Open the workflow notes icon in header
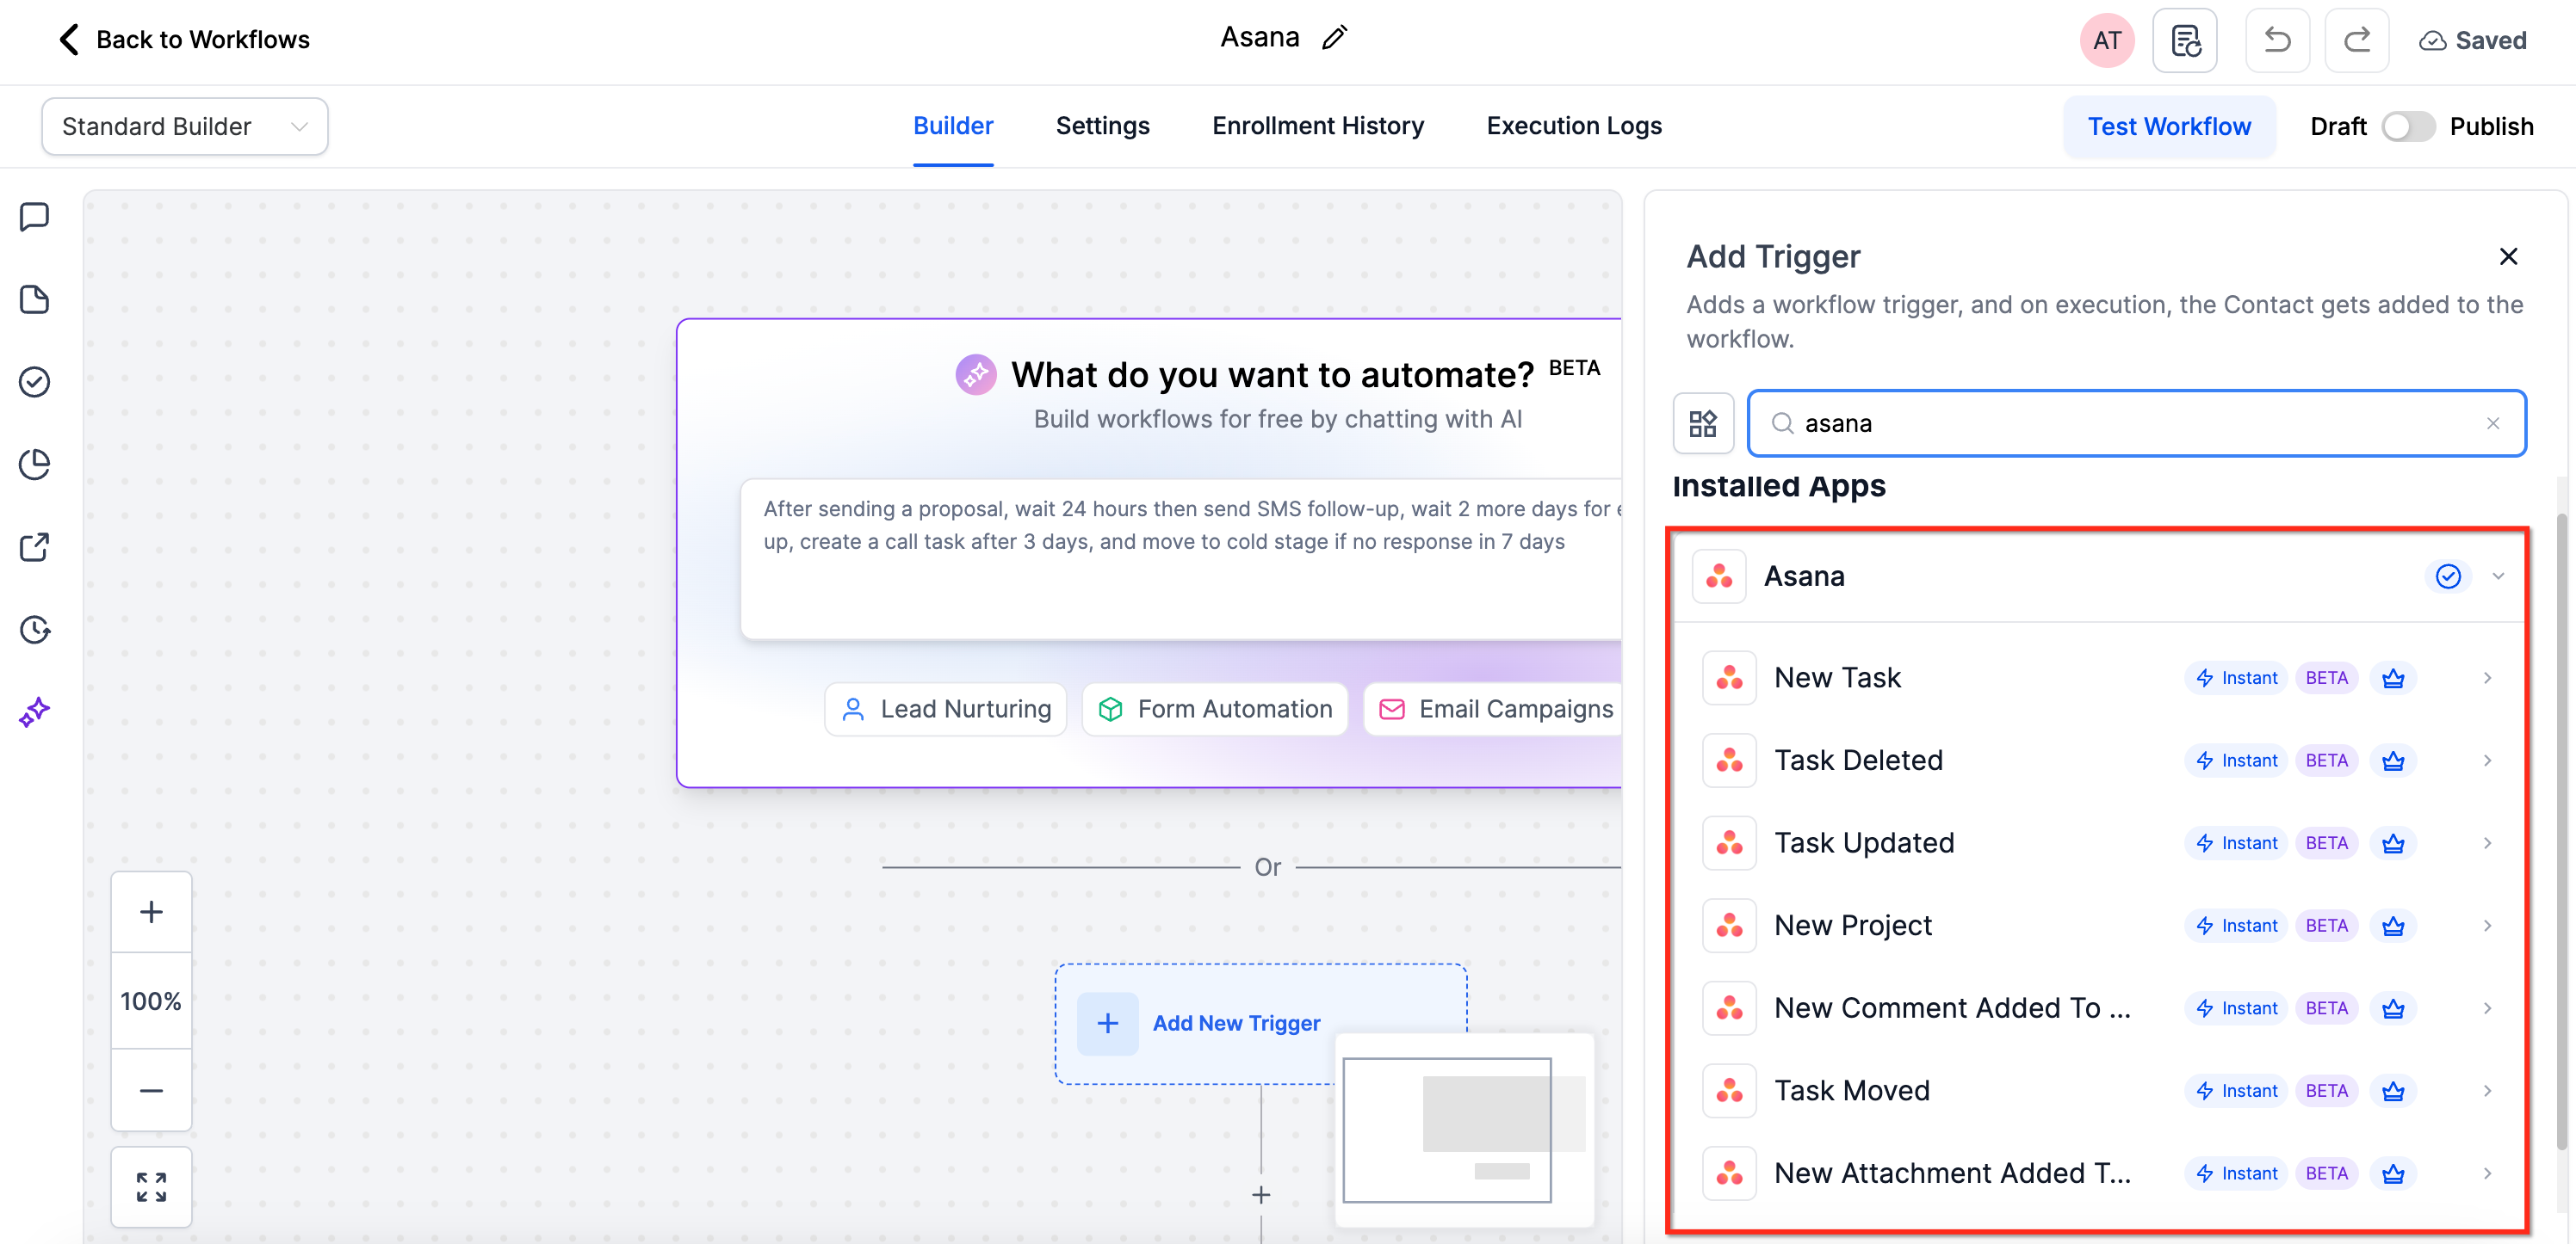Screen dimensions: 2576x1244 2185,40
